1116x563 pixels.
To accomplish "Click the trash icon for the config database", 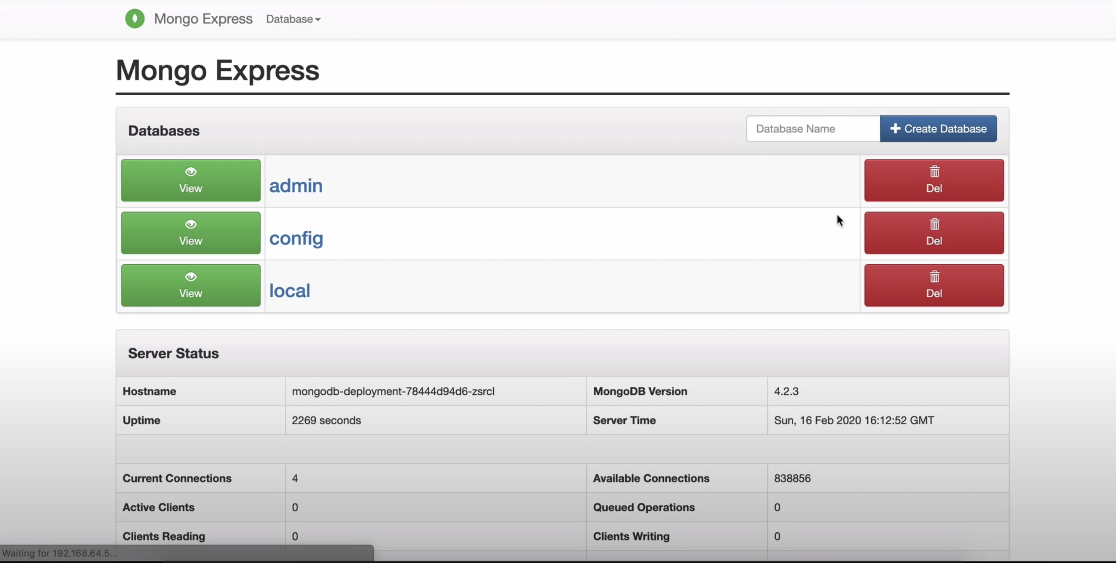I will [934, 224].
